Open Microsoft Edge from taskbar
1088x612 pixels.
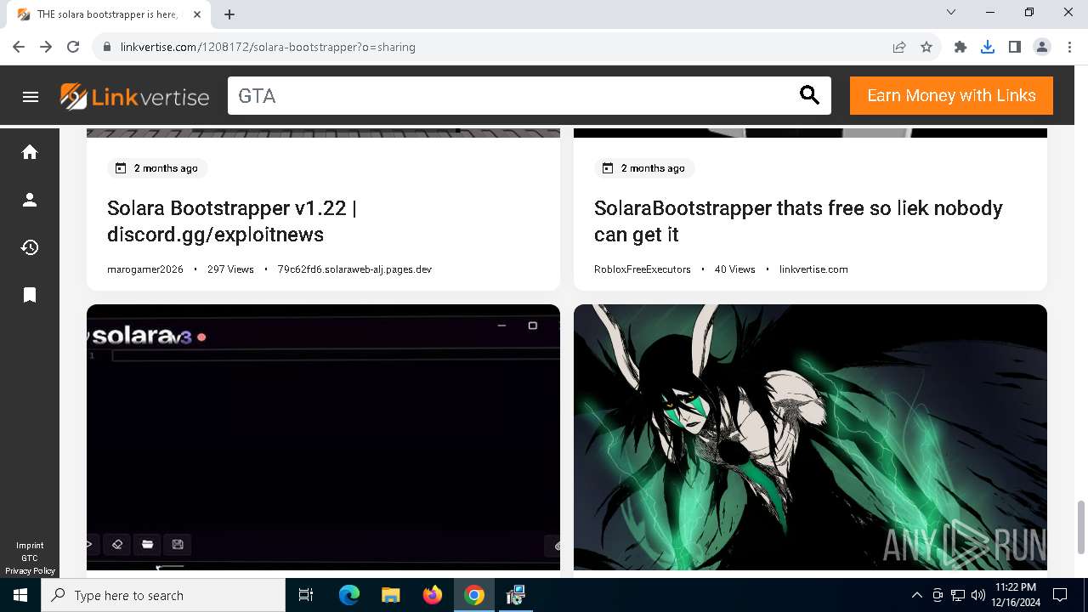click(349, 595)
